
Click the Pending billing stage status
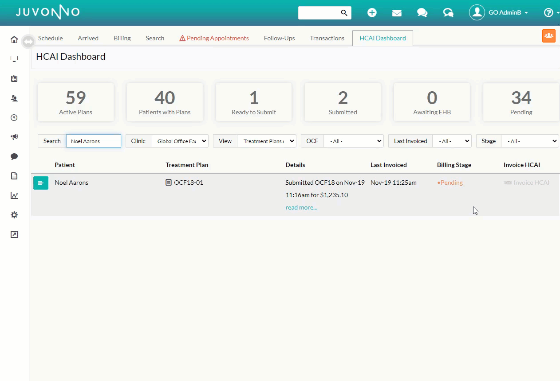(450, 183)
